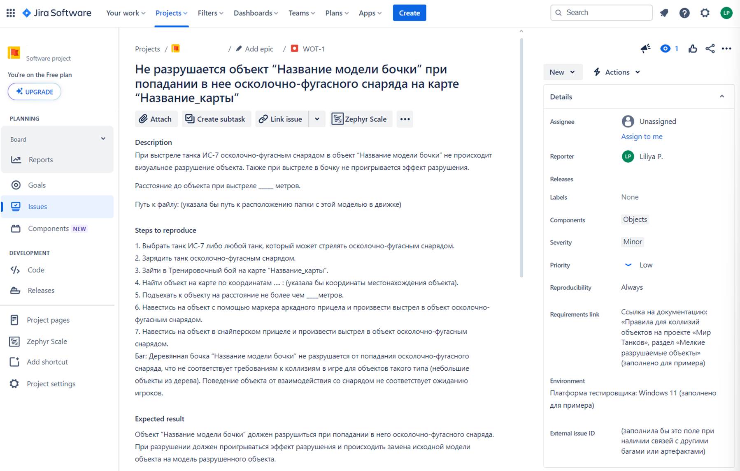Click the Create button
Screen dimensions: 740x471
coord(409,13)
